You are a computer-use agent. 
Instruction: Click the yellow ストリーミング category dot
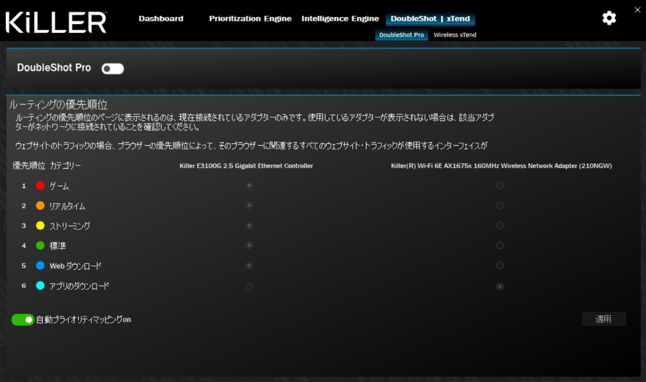click(40, 225)
